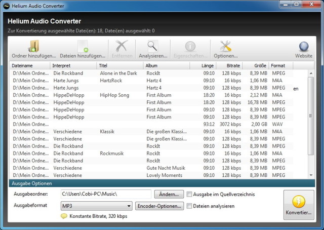Click the file list scroll up arrow
Screen dimensions: 324x230
(311, 73)
